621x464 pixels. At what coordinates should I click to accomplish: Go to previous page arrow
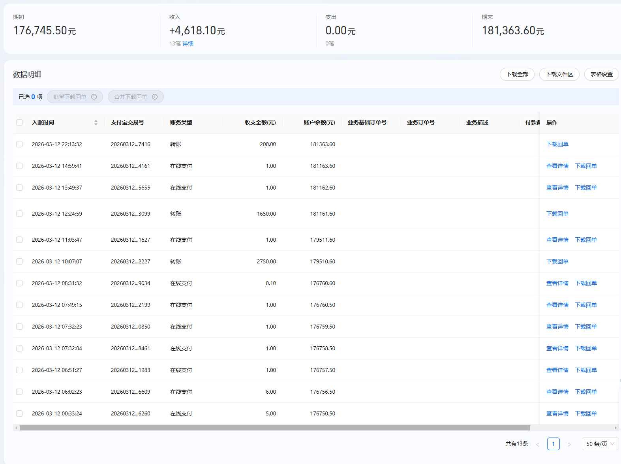tap(537, 444)
